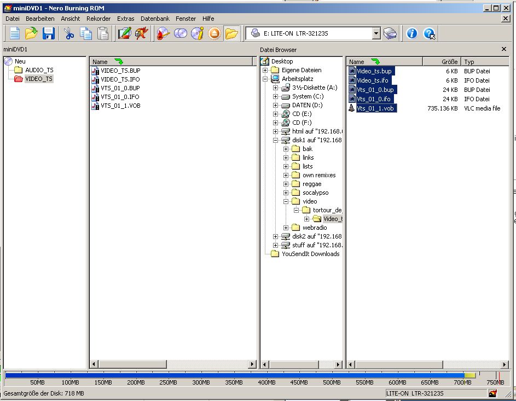The width and height of the screenshot is (516, 401).
Task: Select VTS_01_0.BUP in the compilation list
Action: (120, 88)
